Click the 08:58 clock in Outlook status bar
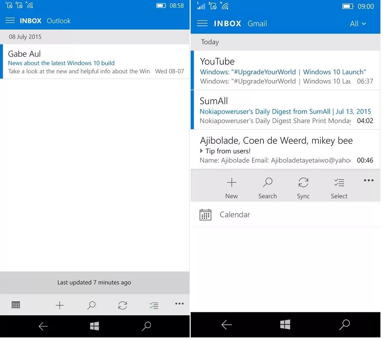This screenshot has height=339, width=383. coord(177,6)
